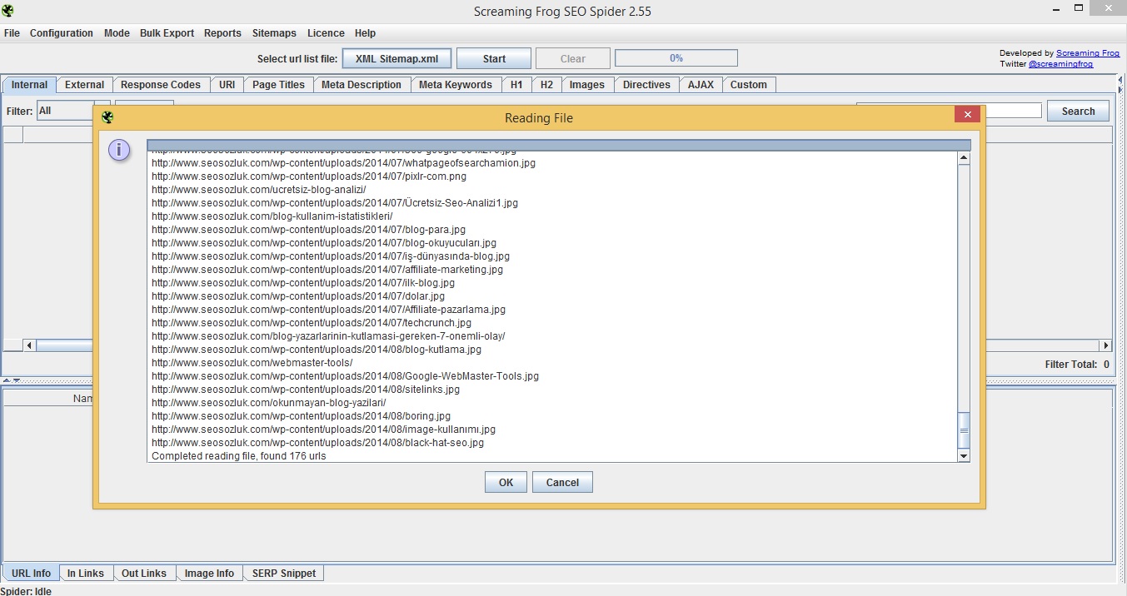Click the disabled Clear button
1127x596 pixels.
[x=573, y=59]
